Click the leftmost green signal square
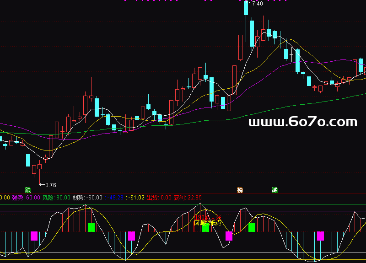Viewport: 366px width, 263px height. pos(91,227)
